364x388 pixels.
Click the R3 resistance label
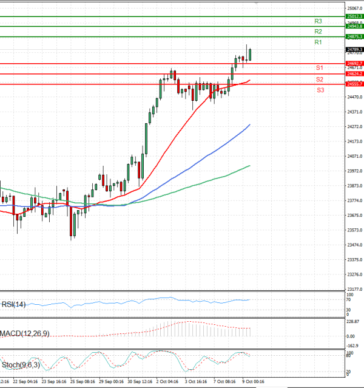point(318,21)
